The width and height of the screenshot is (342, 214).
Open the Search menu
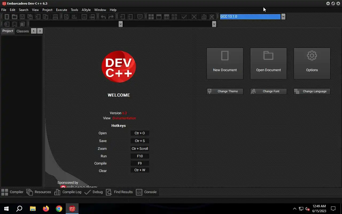pyautogui.click(x=24, y=10)
